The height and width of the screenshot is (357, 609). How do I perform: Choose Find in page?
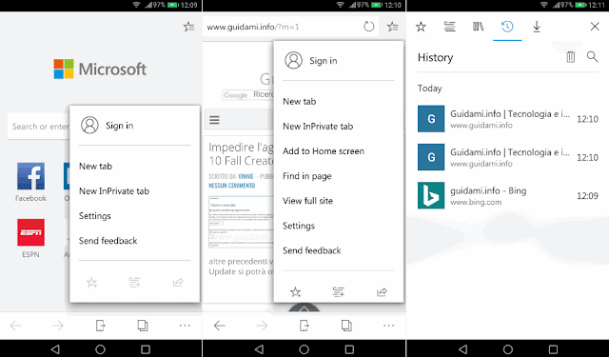pyautogui.click(x=306, y=176)
